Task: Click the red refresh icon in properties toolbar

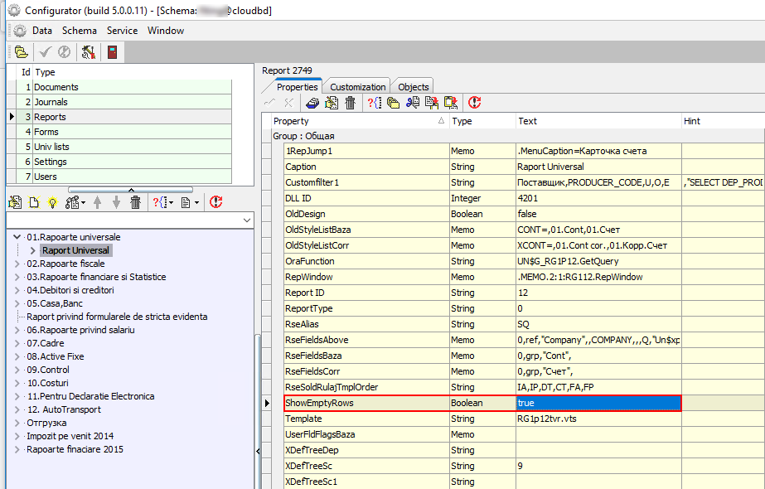Action: click(x=474, y=103)
